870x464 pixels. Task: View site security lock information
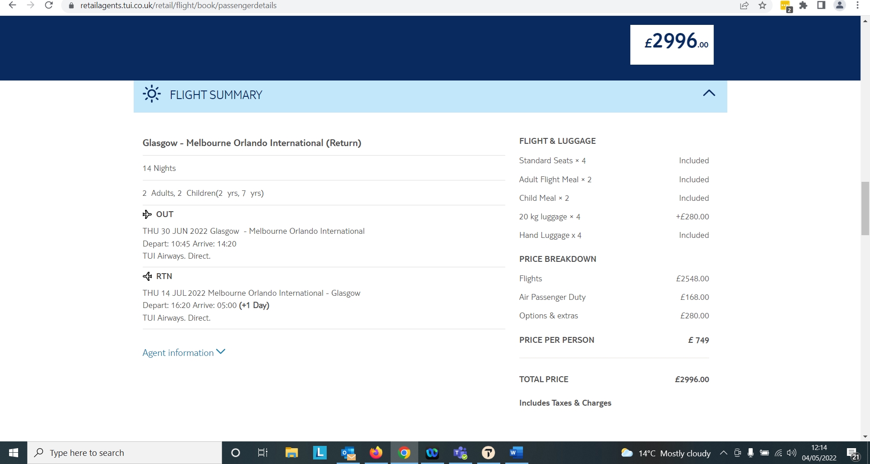click(x=71, y=5)
